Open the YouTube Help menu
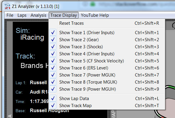 point(95,15)
